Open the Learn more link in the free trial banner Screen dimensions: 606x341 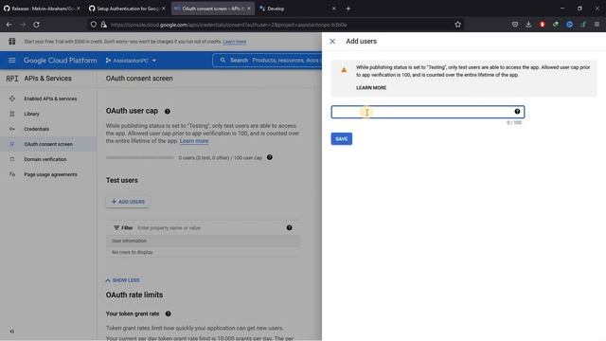click(x=235, y=42)
